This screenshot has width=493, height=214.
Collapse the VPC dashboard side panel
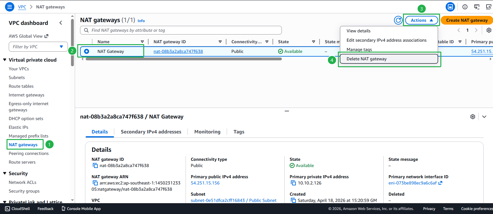pyautogui.click(x=61, y=23)
